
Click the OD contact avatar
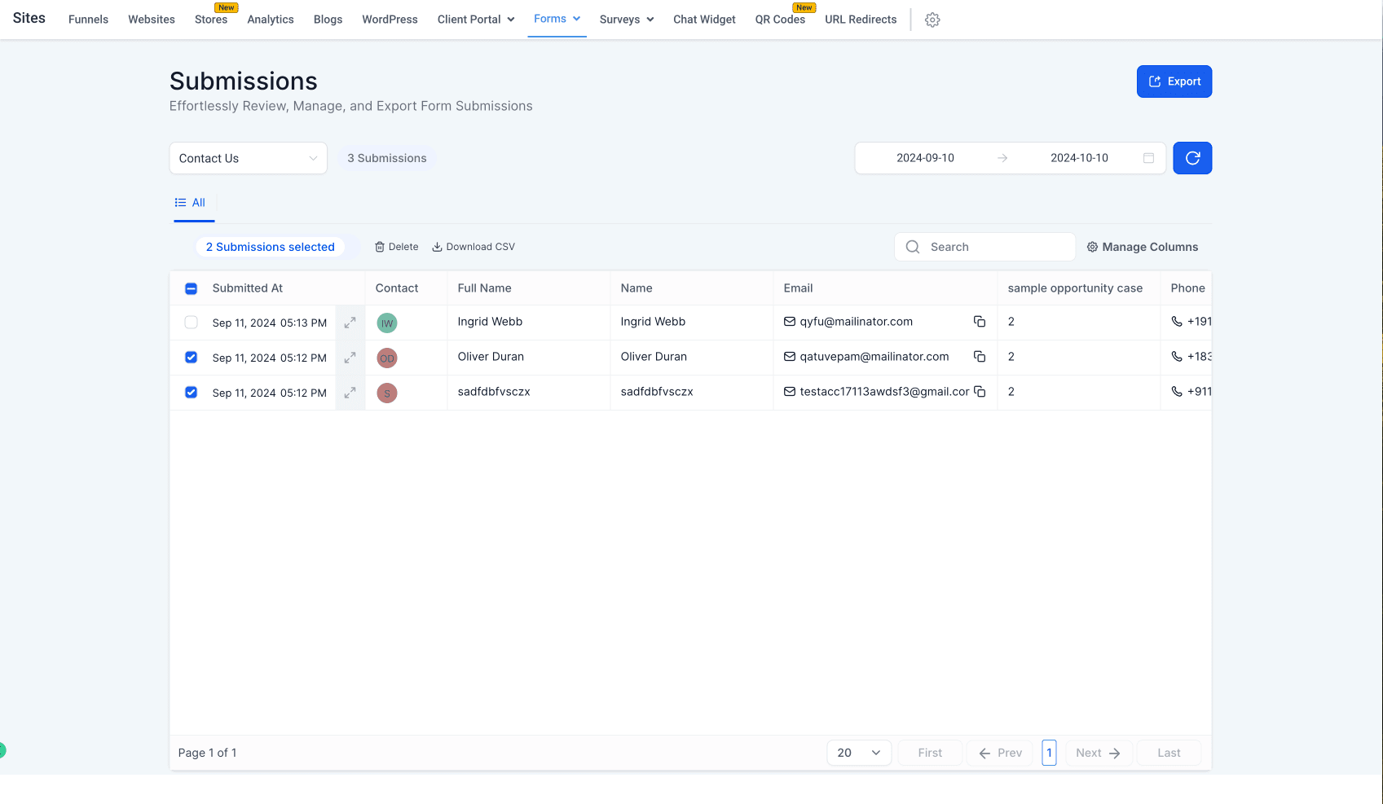pyautogui.click(x=387, y=358)
